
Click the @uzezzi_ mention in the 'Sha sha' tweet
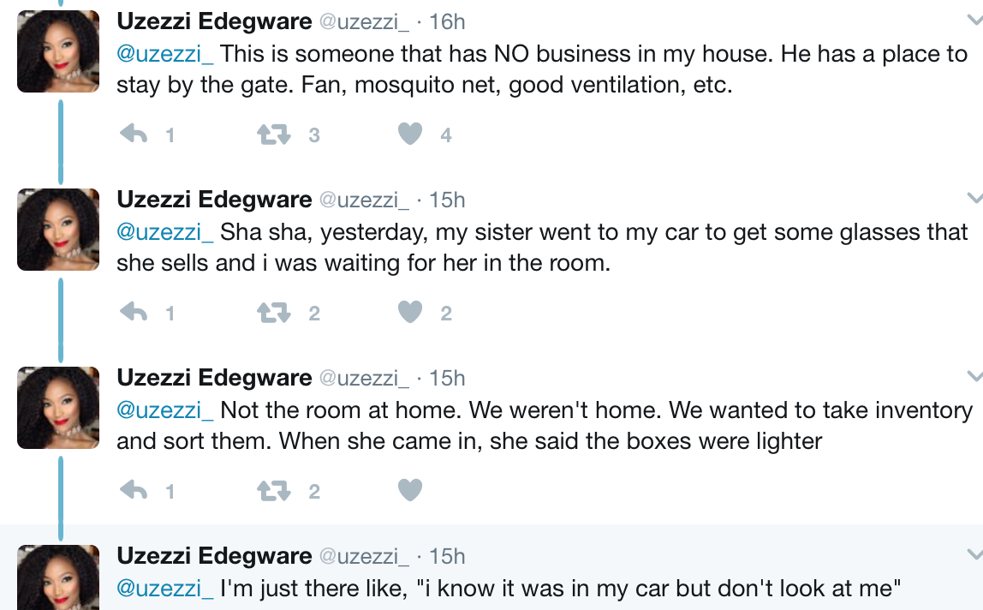[164, 232]
